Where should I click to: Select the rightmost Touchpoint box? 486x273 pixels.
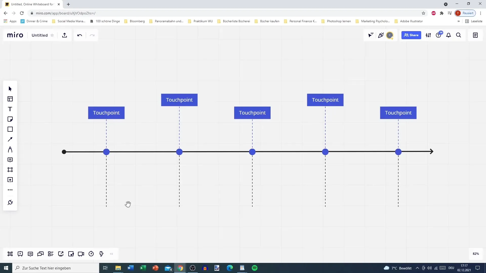(x=398, y=113)
